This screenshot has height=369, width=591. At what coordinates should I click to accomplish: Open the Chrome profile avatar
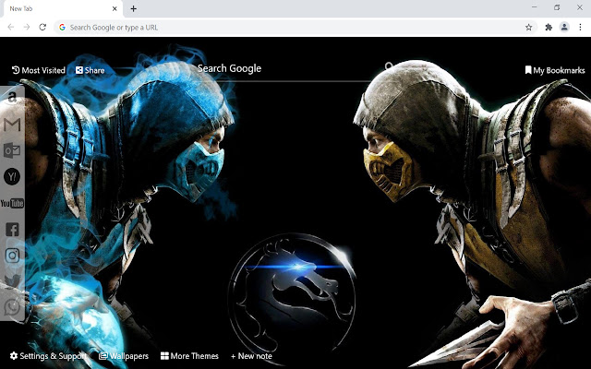coord(564,27)
